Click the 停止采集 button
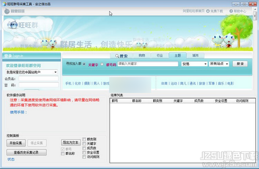Image resolution: width=259 pixels, height=169 pixels. 37,143
